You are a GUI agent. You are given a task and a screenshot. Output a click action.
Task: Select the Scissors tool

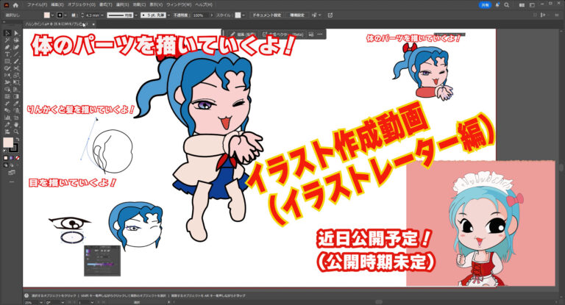tap(16, 68)
